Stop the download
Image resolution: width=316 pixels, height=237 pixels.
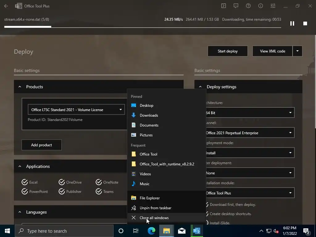(305, 23)
